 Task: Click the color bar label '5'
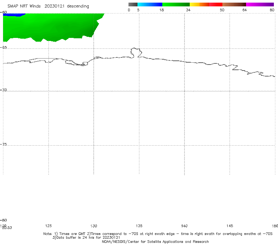138,10
